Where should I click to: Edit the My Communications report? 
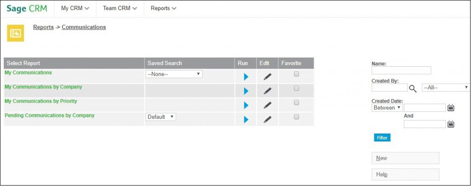pos(267,76)
